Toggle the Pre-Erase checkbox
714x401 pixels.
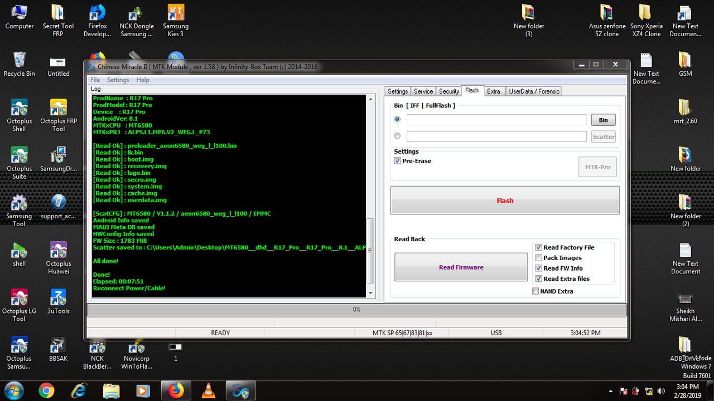(397, 161)
